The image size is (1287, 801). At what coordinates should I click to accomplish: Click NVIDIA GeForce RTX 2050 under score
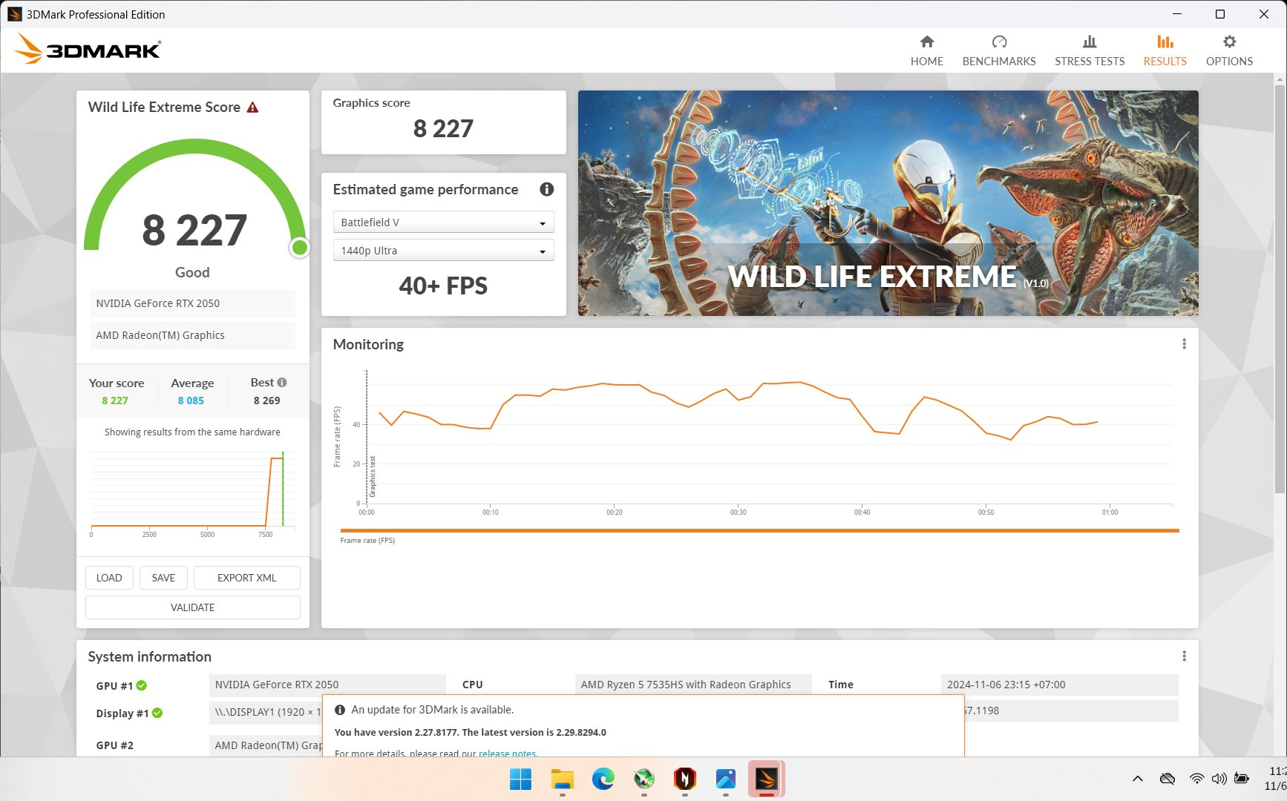coord(192,303)
